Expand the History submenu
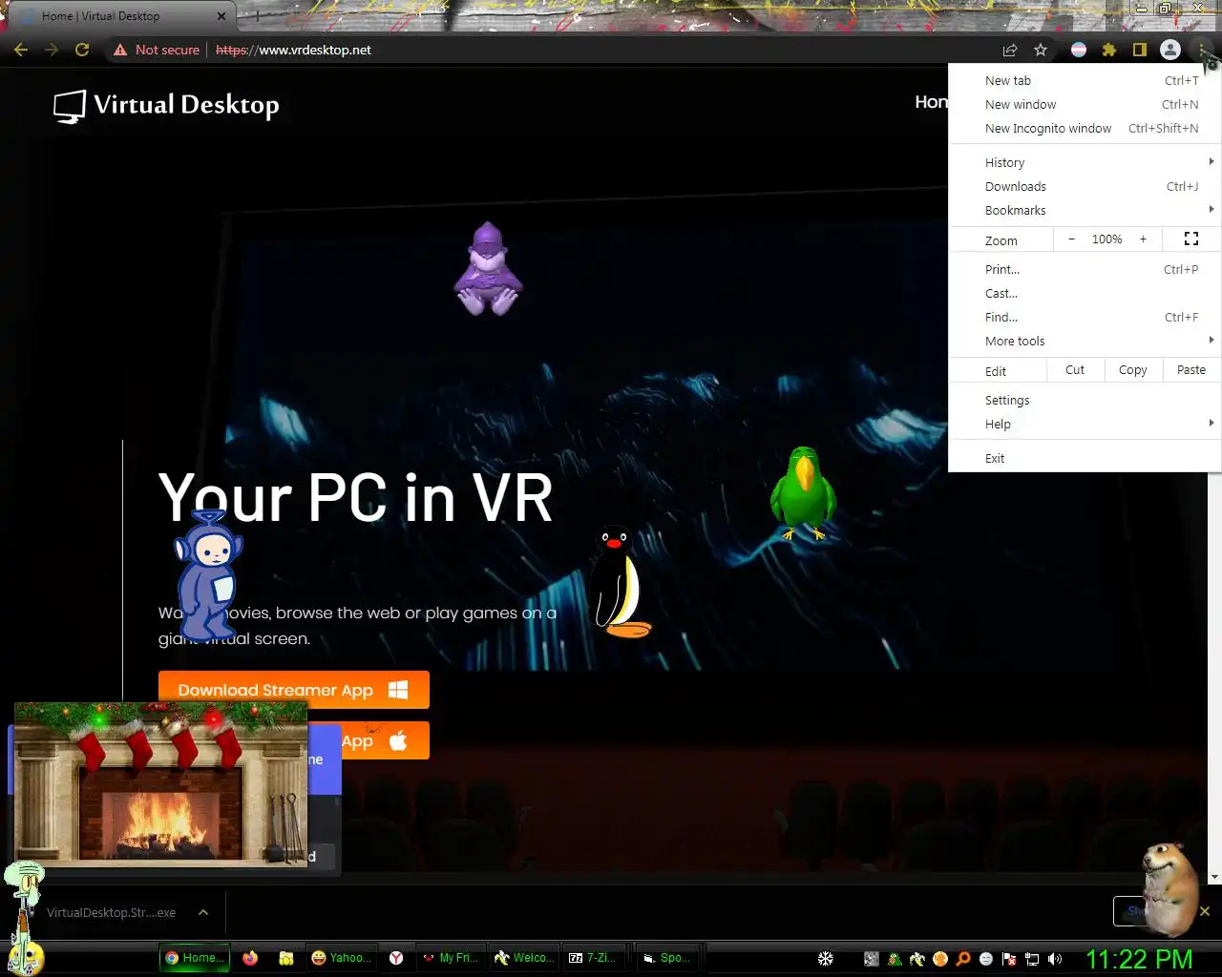Viewport: 1222px width, 977px height. coord(1085,163)
